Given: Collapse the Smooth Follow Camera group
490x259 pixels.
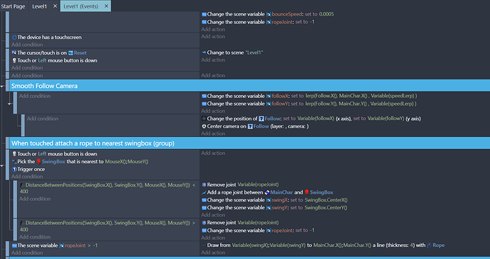Looking at the screenshot, I should [2, 86].
